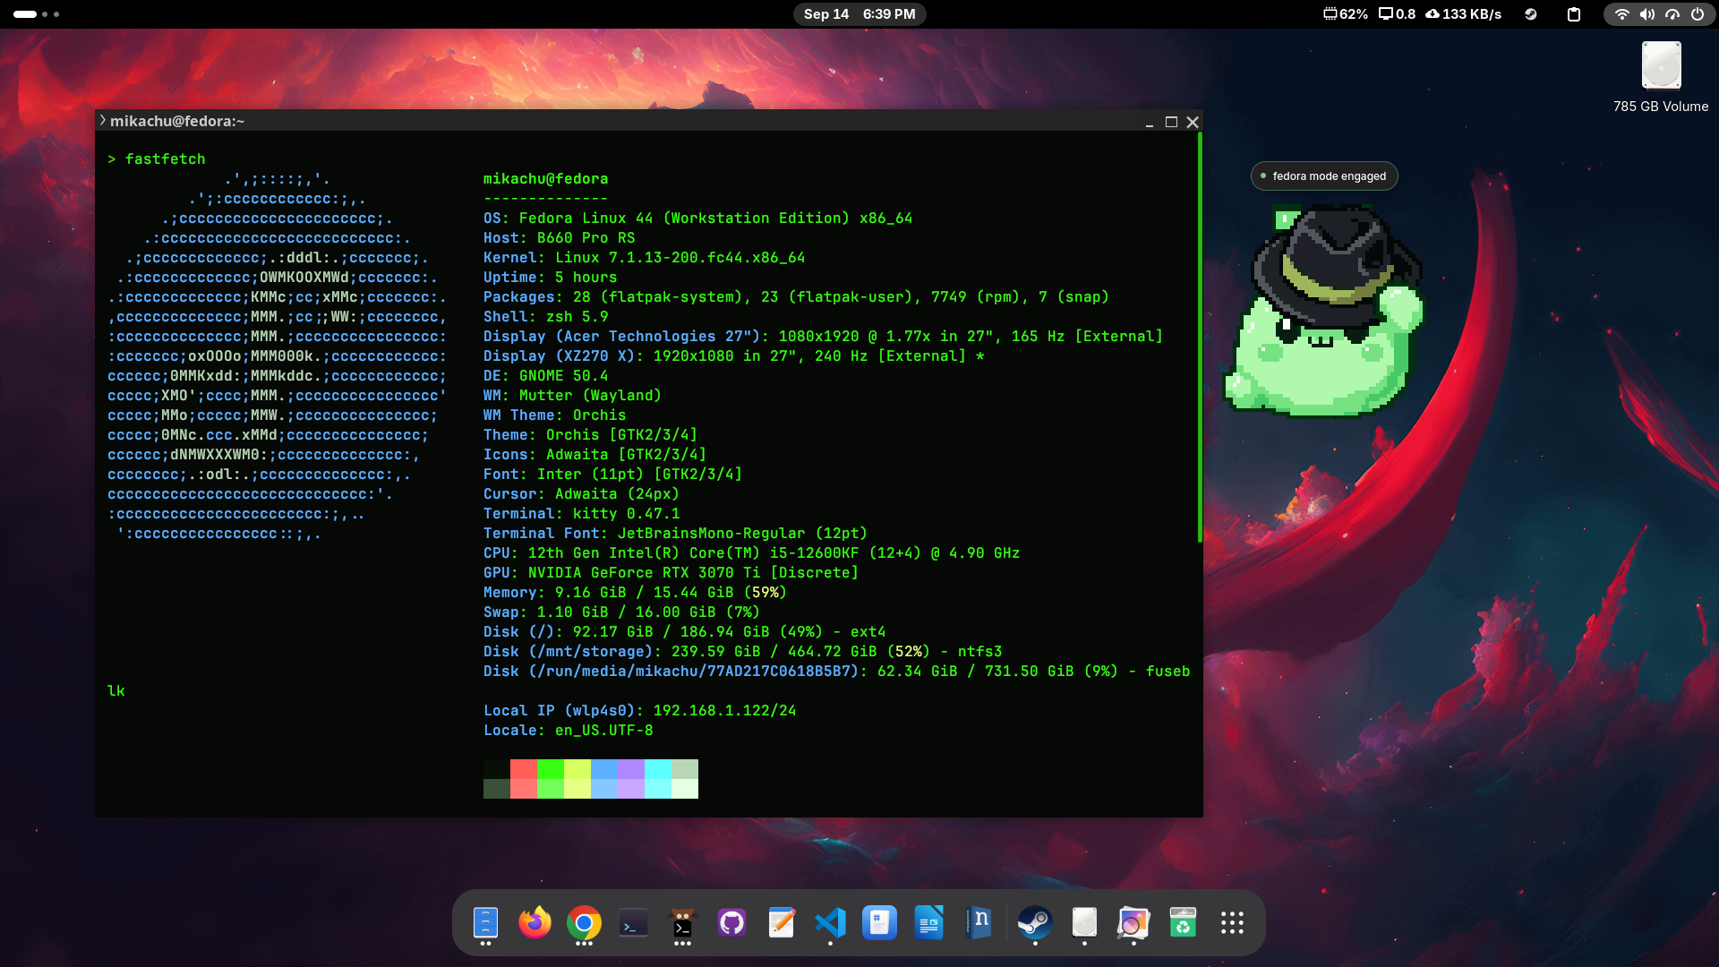The height and width of the screenshot is (967, 1719).
Task: Open the 785 GB Volume desktop icon
Action: tap(1661, 77)
